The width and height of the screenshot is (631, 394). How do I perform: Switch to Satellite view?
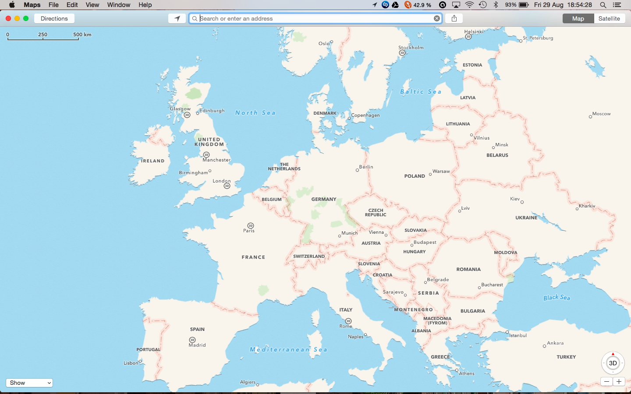click(610, 18)
